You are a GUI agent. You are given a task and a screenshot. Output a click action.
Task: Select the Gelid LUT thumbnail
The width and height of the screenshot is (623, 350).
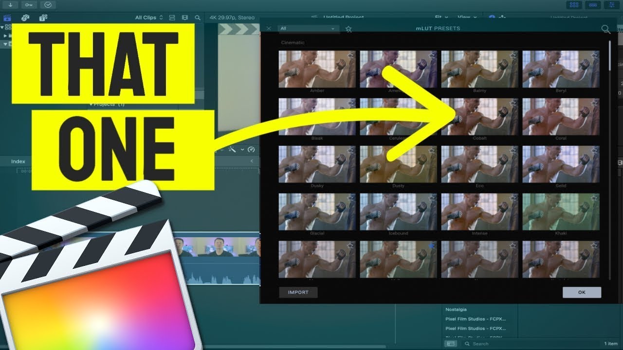pos(561,164)
